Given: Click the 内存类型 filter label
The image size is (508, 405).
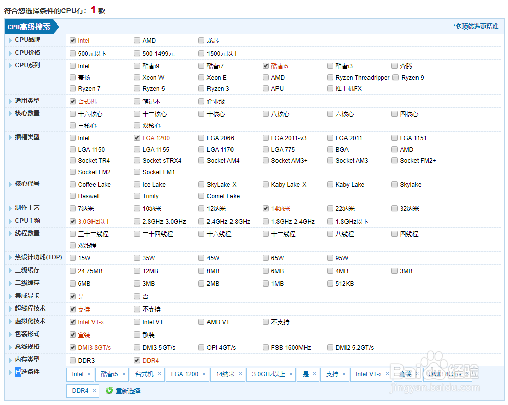Looking at the screenshot, I should (x=27, y=360).
